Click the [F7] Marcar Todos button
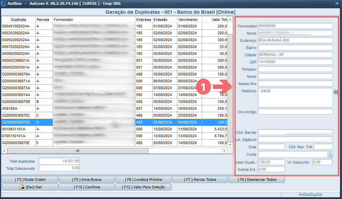Screen dimensions: 342x199 point(200,180)
